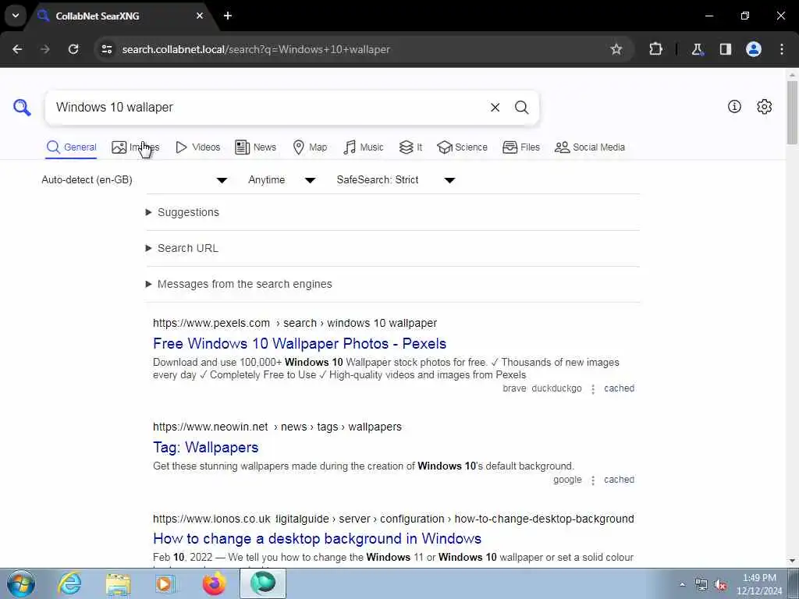Click the taskbar clock and date
The image size is (799, 599).
pyautogui.click(x=759, y=584)
